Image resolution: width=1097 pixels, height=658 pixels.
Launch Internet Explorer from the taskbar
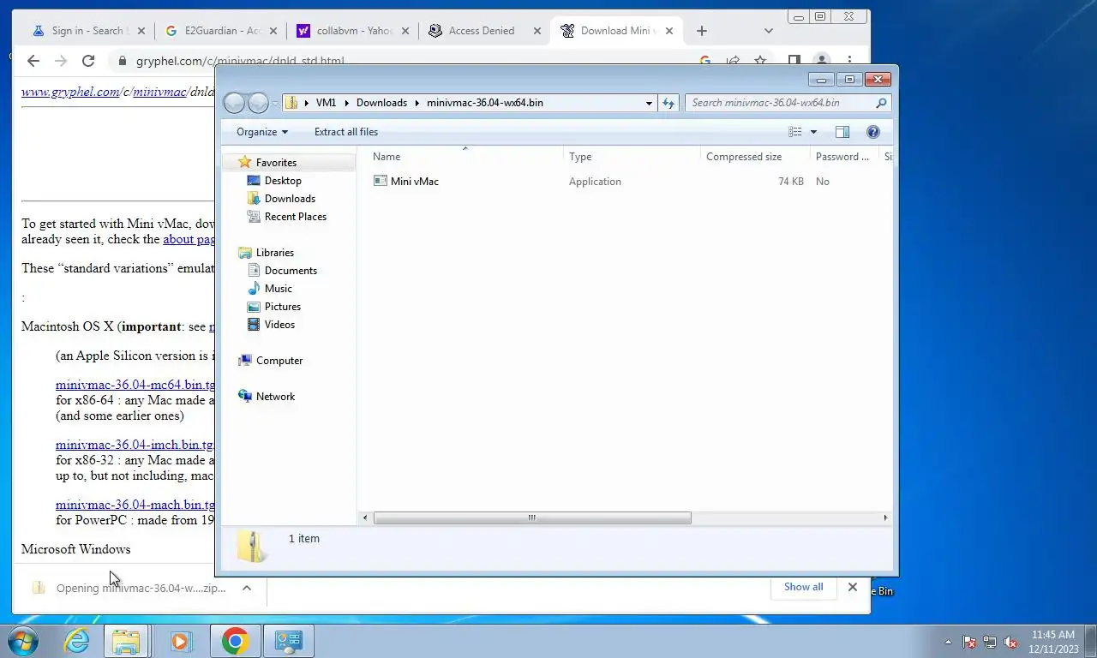click(77, 641)
